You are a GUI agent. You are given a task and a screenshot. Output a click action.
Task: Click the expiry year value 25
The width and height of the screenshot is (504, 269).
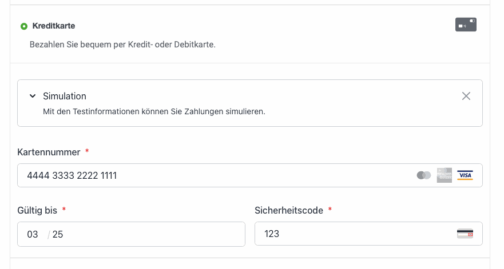[x=58, y=234]
